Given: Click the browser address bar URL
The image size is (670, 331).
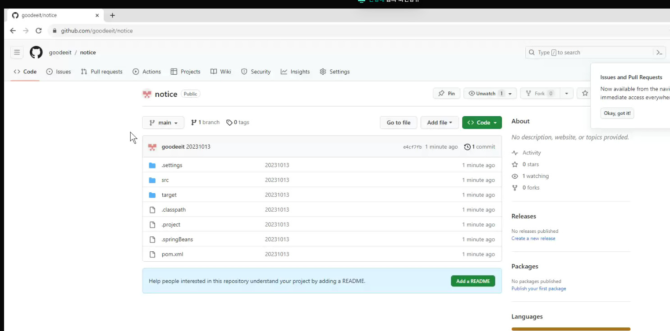Looking at the screenshot, I should coord(97,31).
